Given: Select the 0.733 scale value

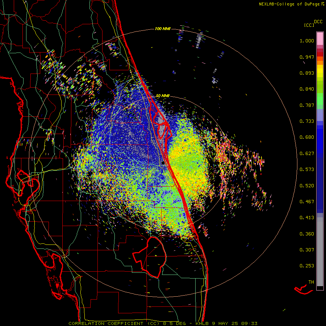Looking at the screenshot, I should [307, 121].
